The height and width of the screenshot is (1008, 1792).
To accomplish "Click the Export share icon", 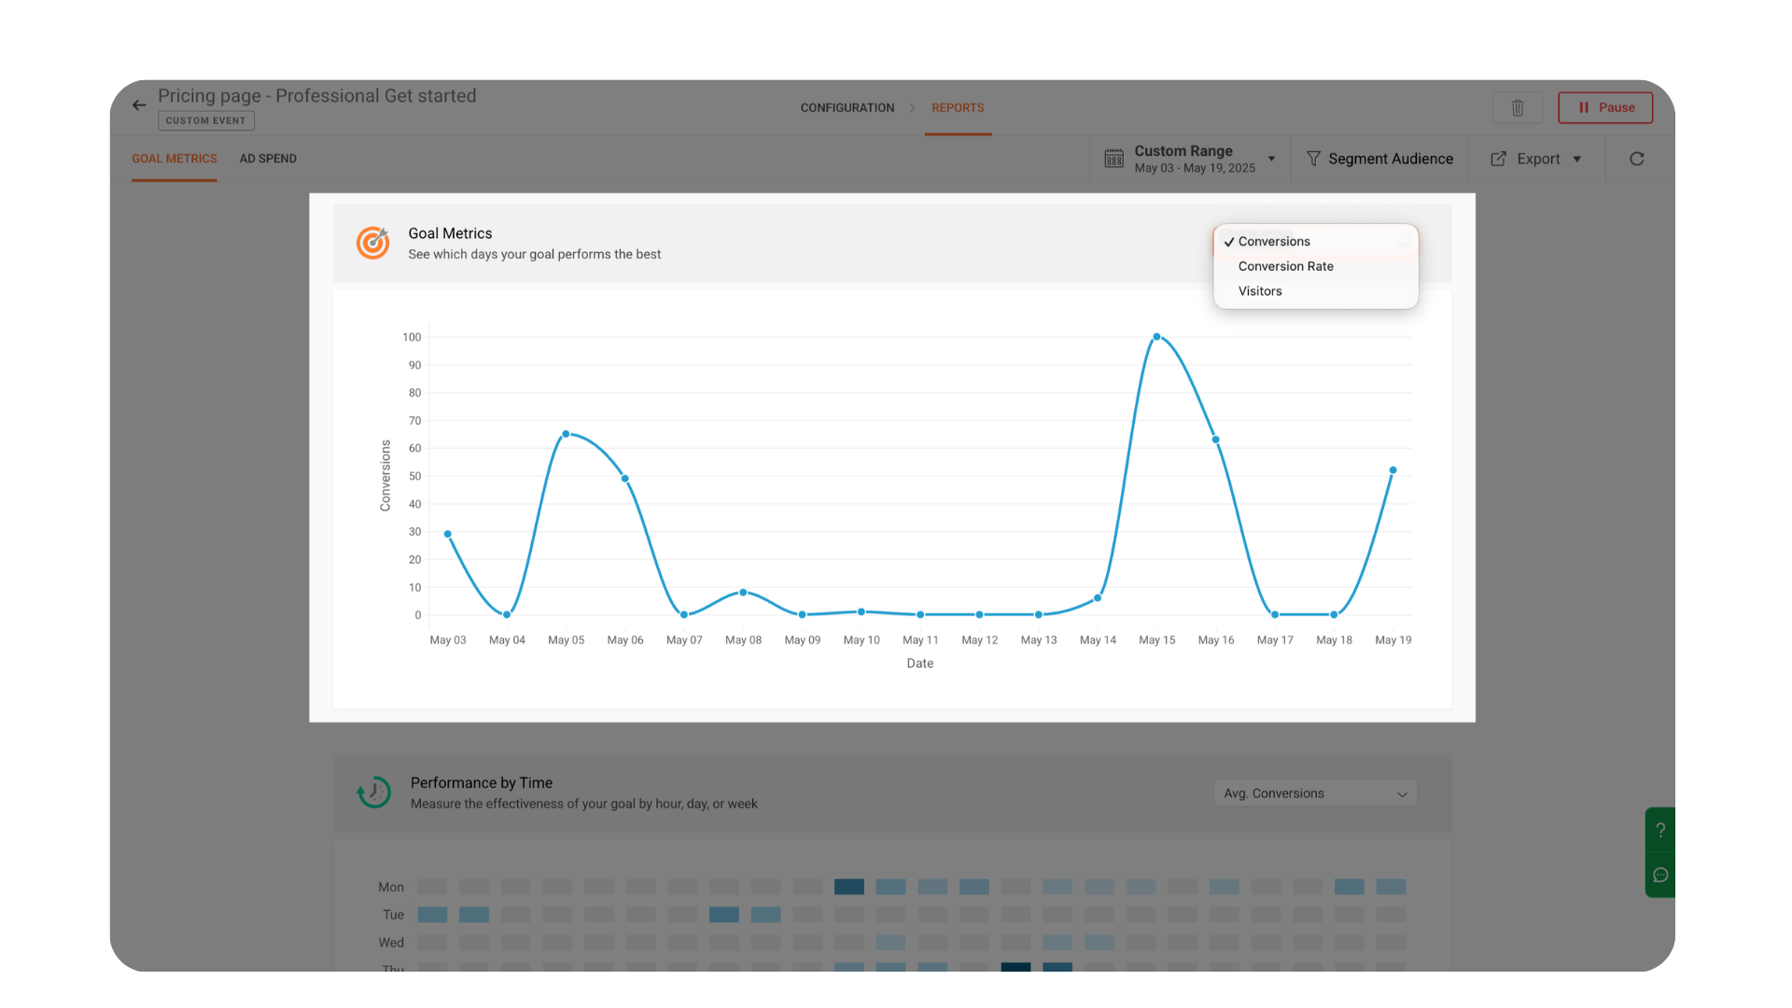I will coord(1498,159).
